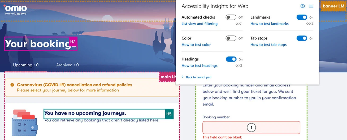Open Accessibility Insights settings gear
Viewport: 347px width, 140px height.
coord(302,6)
